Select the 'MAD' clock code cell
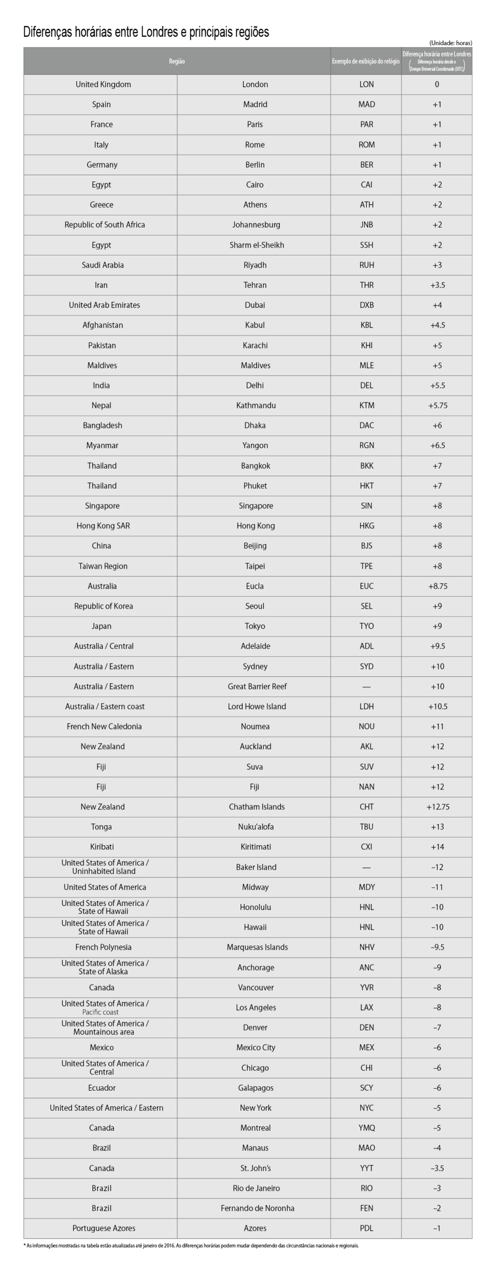The height and width of the screenshot is (1275, 496). click(367, 105)
